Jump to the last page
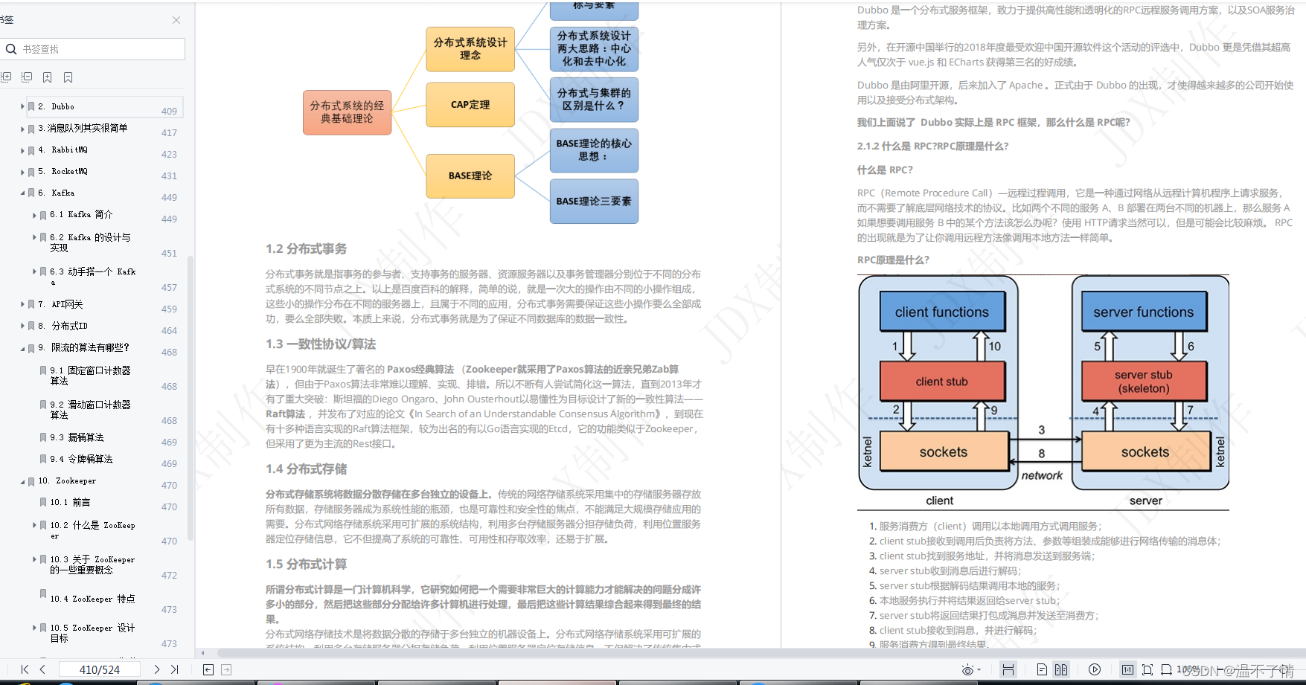1306x685 pixels. [175, 669]
